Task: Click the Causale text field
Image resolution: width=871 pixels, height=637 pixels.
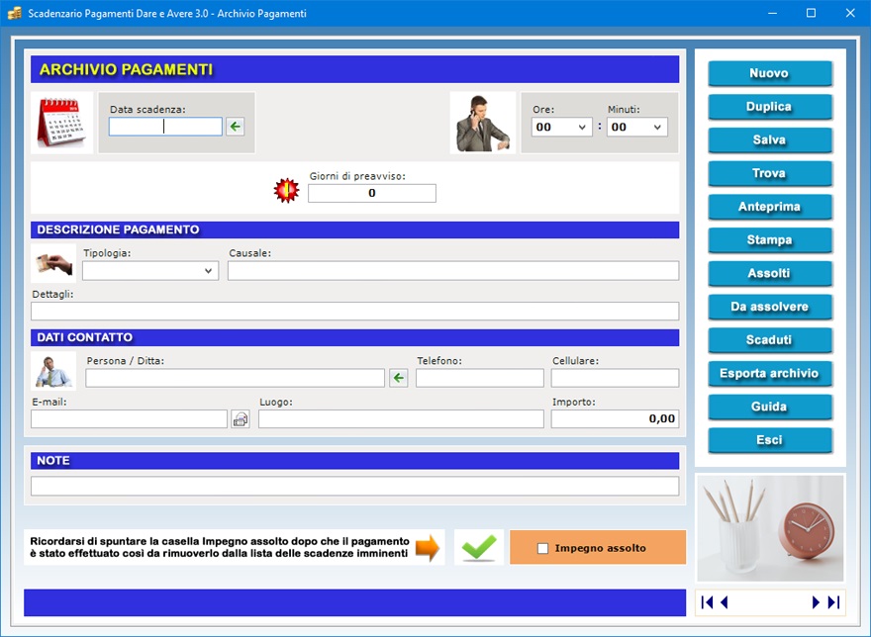Action: (x=453, y=271)
